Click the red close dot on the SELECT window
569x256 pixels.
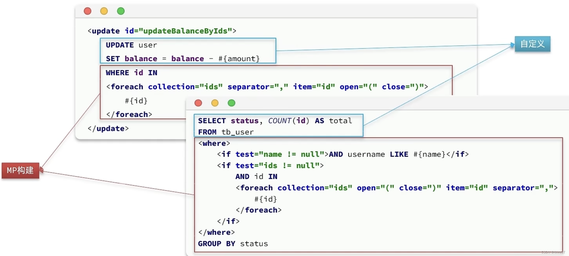(x=198, y=103)
